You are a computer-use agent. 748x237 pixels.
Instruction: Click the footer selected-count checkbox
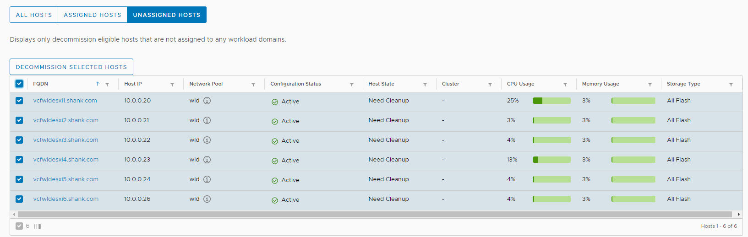pos(19,226)
